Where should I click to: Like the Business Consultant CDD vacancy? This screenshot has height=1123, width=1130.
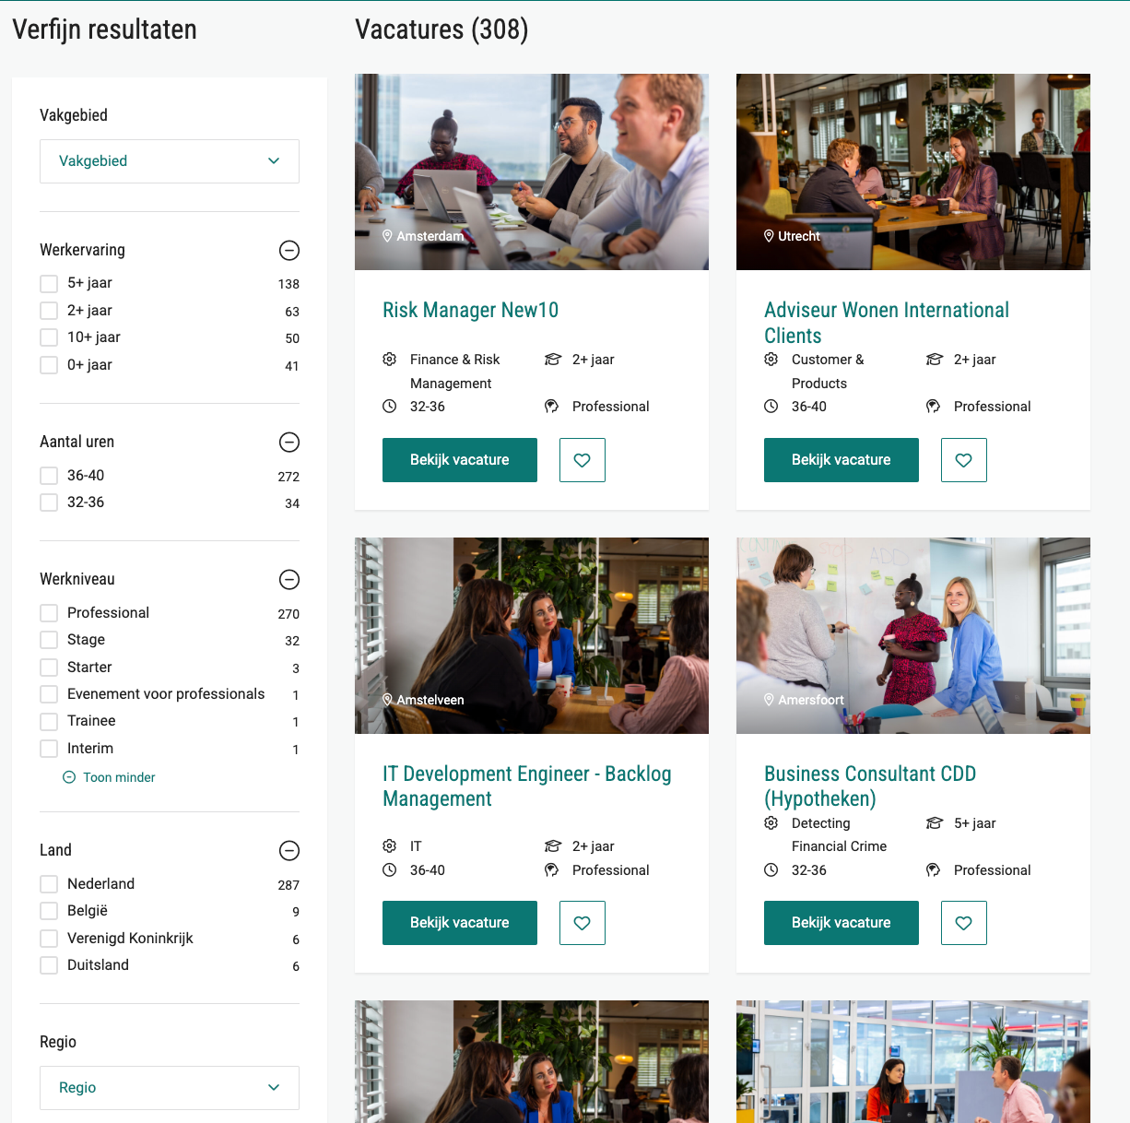point(964,923)
